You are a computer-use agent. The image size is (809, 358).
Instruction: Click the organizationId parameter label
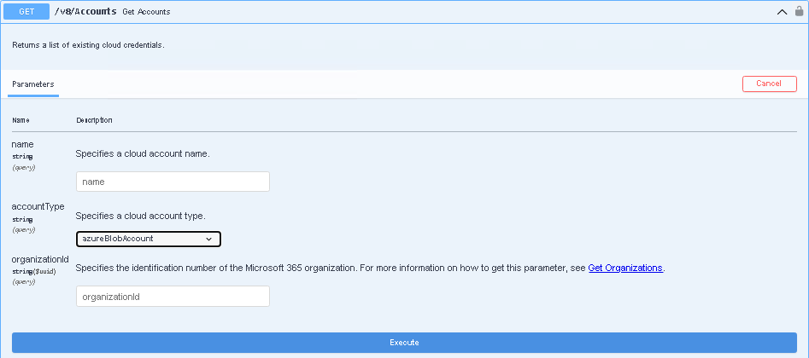point(39,259)
